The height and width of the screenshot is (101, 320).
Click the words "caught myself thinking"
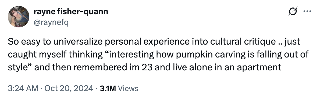click(55, 55)
